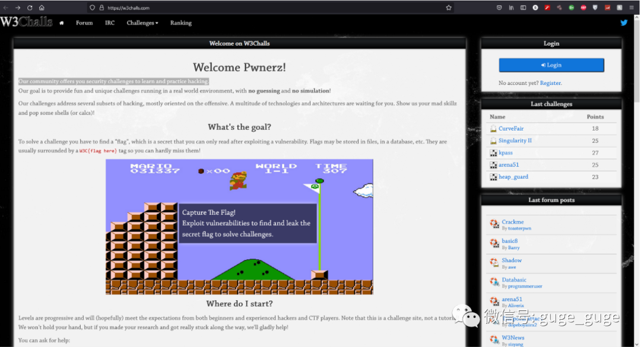Open the Firefox library icon
Screen dimensions: 641x347
[511, 8]
